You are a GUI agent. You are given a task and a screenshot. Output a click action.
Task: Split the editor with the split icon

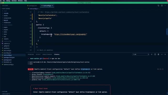tap(162, 6)
